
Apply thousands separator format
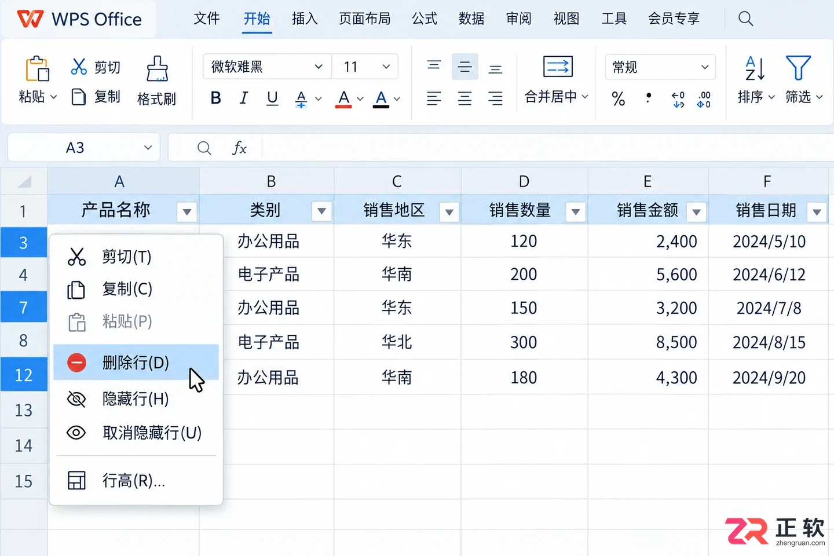(x=649, y=98)
